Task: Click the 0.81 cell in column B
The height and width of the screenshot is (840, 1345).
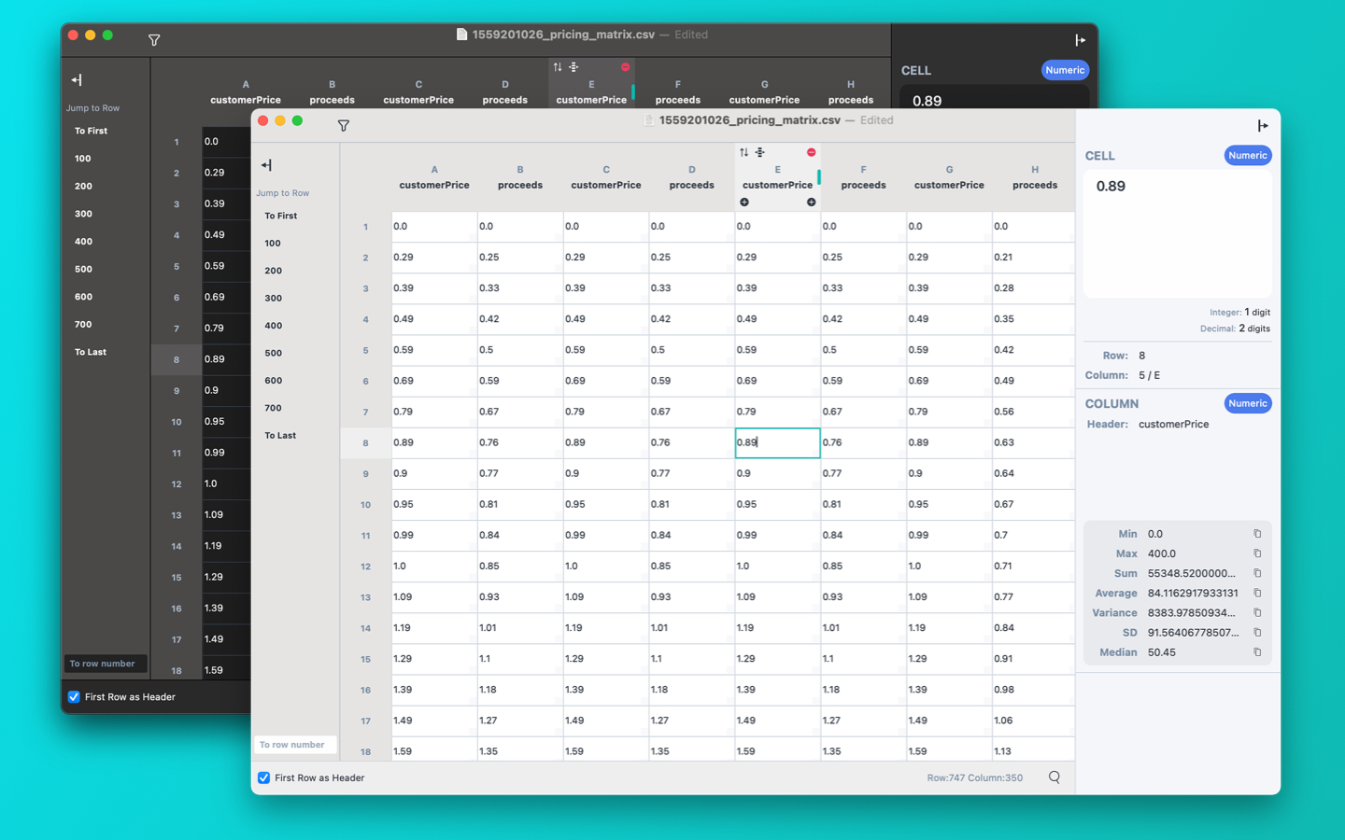Action: click(520, 504)
